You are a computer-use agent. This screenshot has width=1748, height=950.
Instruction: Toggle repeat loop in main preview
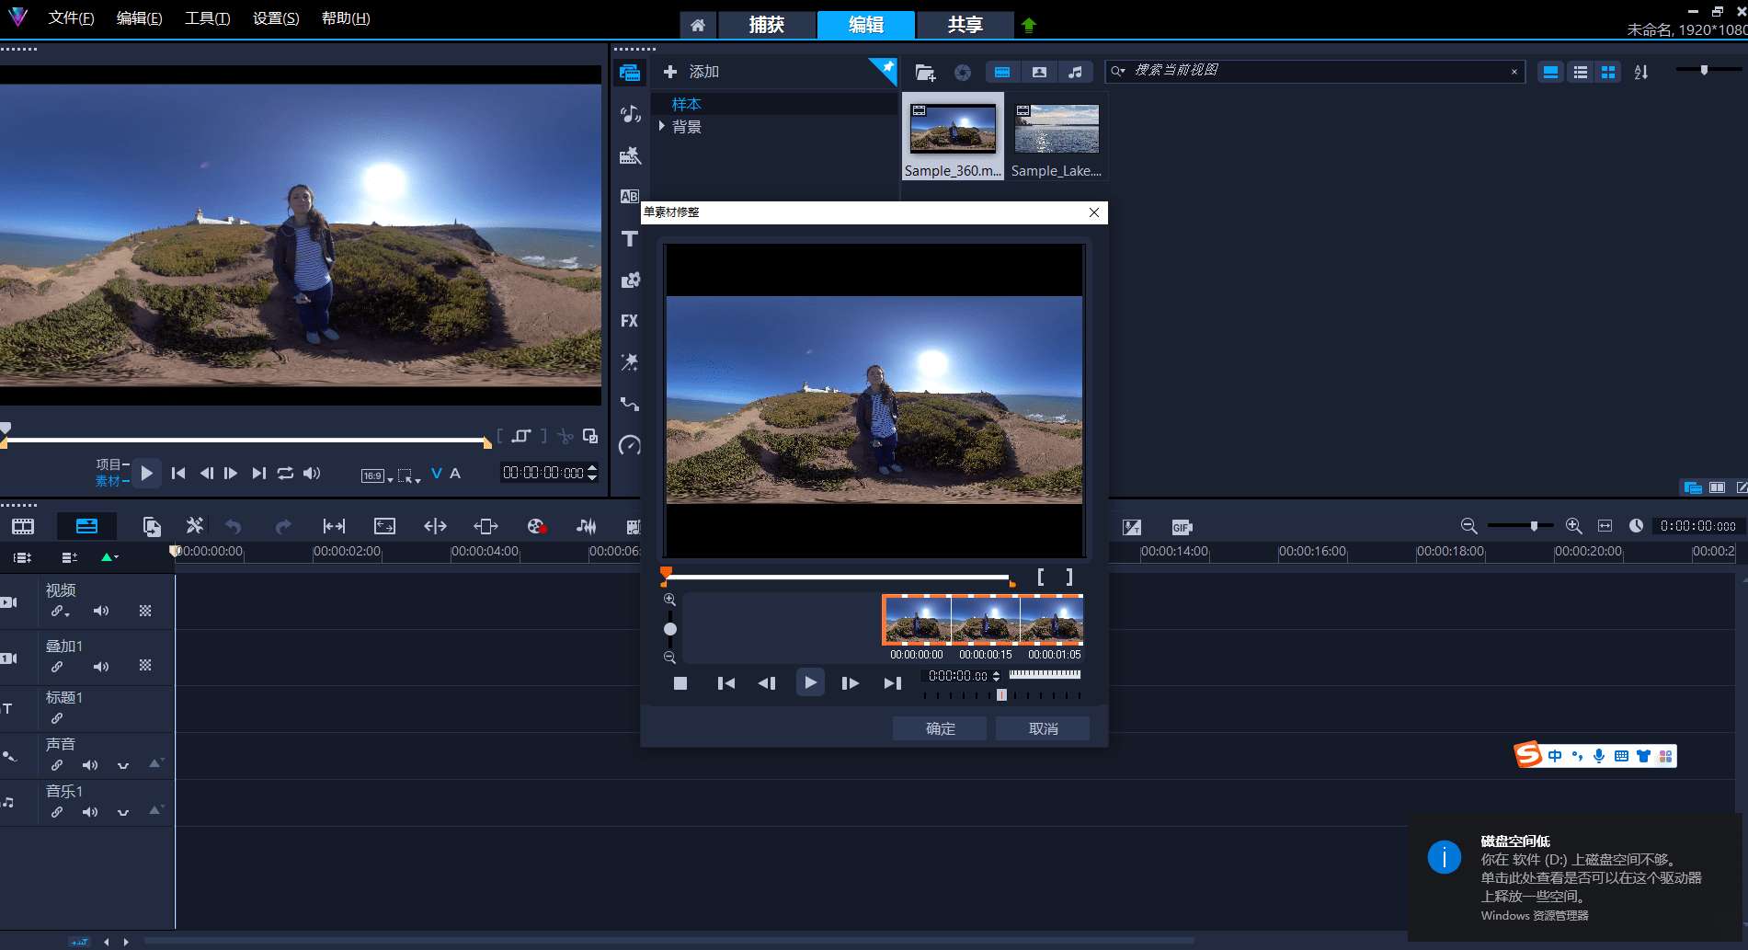tap(285, 473)
